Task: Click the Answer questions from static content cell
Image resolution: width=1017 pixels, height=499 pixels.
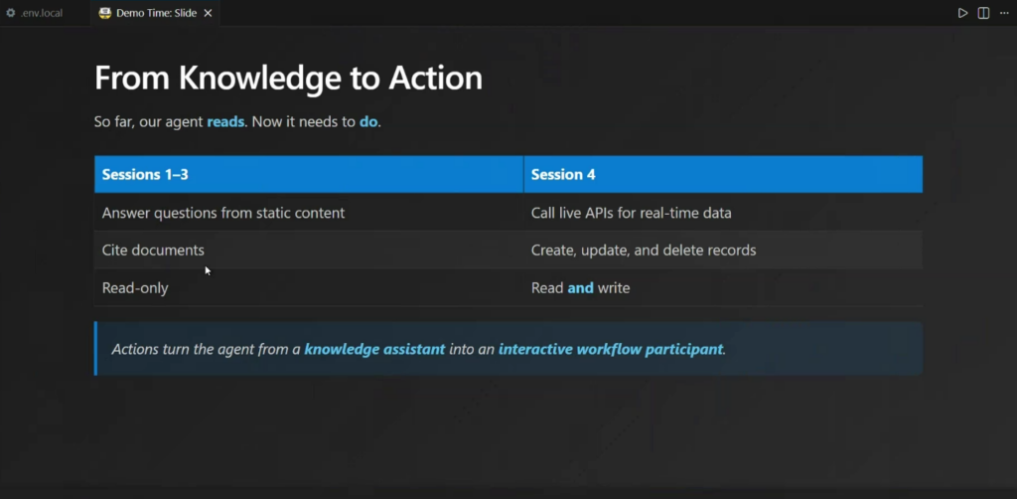Action: click(x=223, y=213)
